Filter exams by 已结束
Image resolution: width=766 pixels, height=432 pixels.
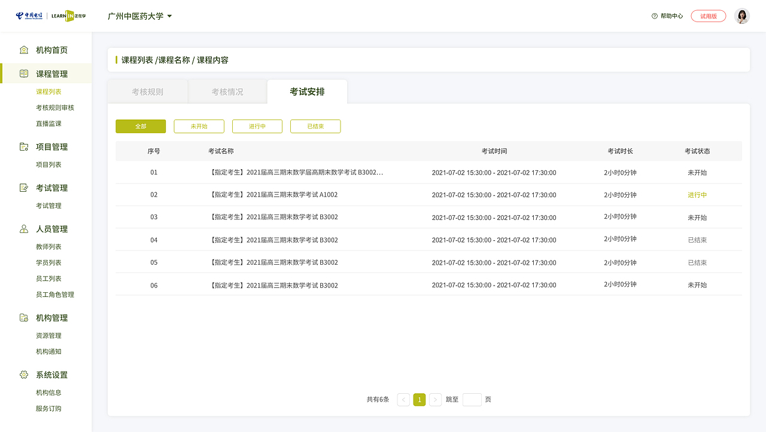[x=315, y=126]
